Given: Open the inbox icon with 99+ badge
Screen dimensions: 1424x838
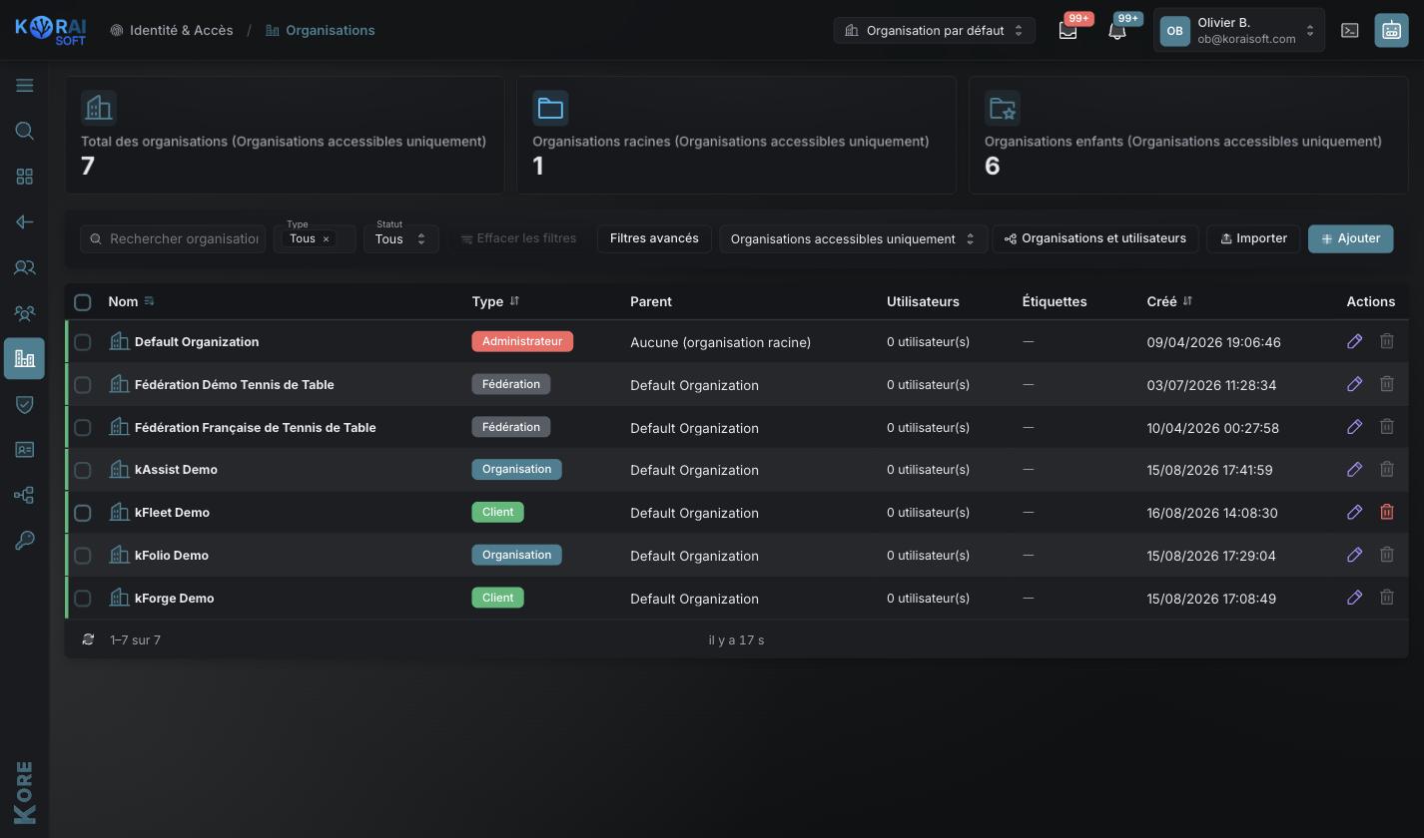Looking at the screenshot, I should tap(1068, 31).
